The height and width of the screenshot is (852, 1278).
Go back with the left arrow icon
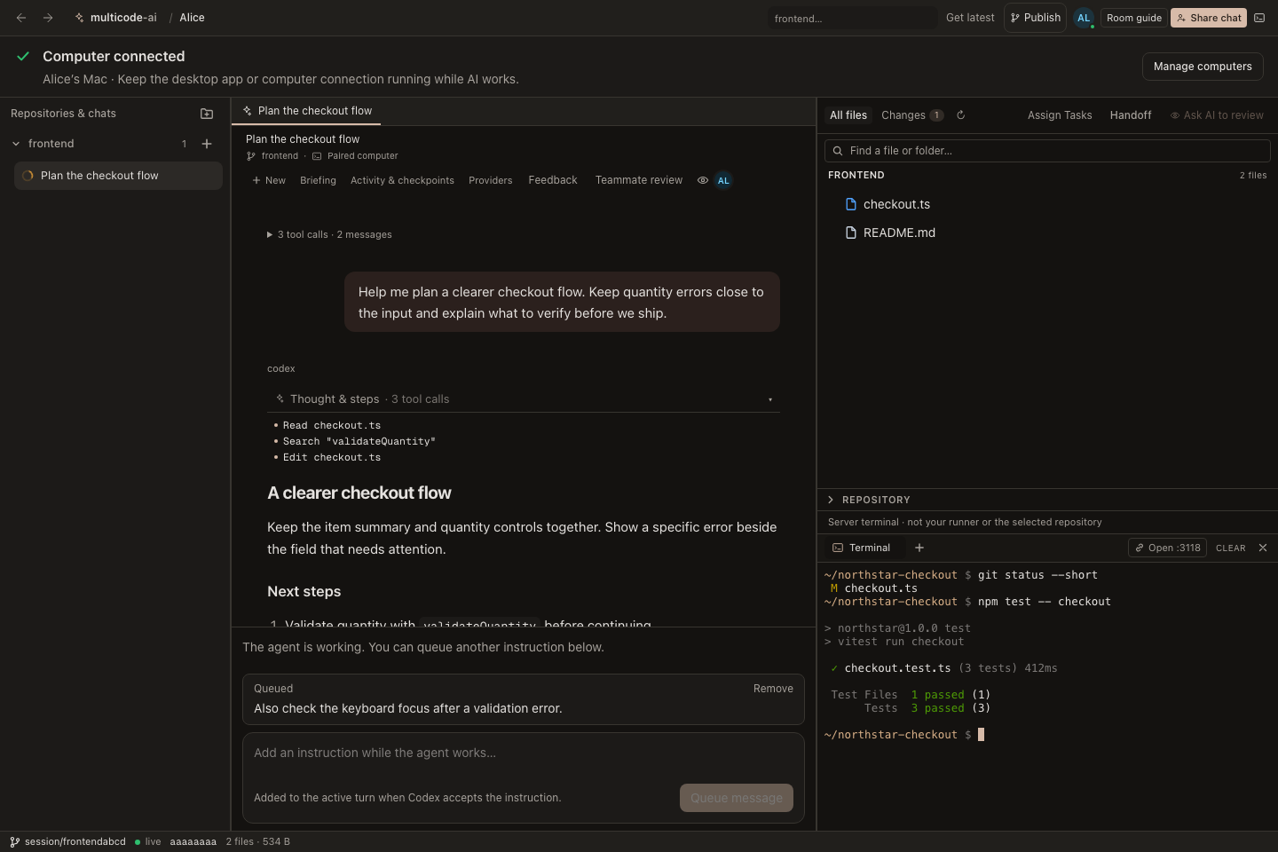pyautogui.click(x=21, y=18)
